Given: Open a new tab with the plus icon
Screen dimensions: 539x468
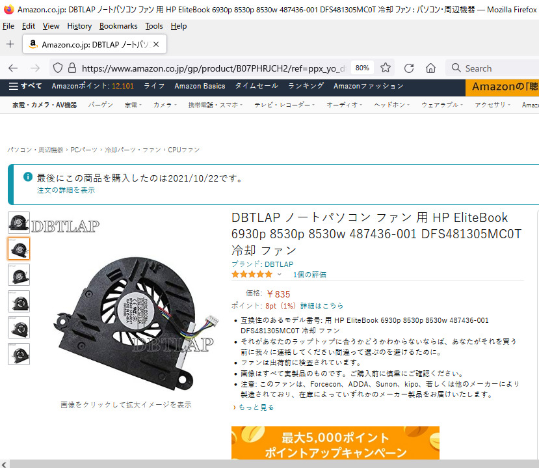Looking at the screenshot, I should click(x=10, y=44).
